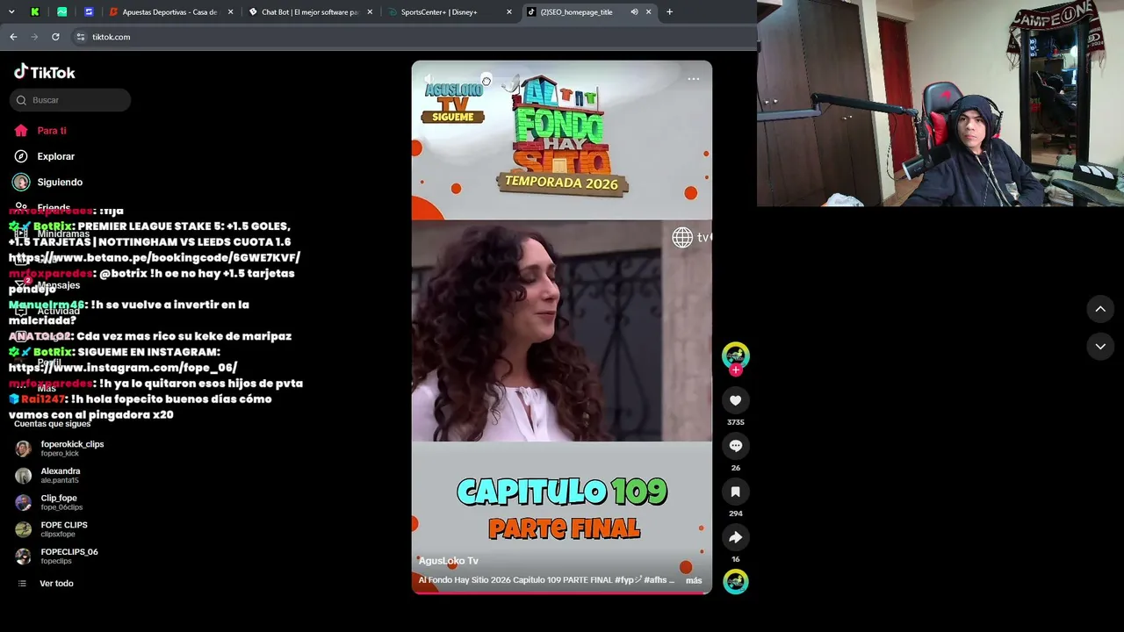This screenshot has height=632, width=1124.
Task: Mute the TikTok tab audio icon
Action: [634, 12]
